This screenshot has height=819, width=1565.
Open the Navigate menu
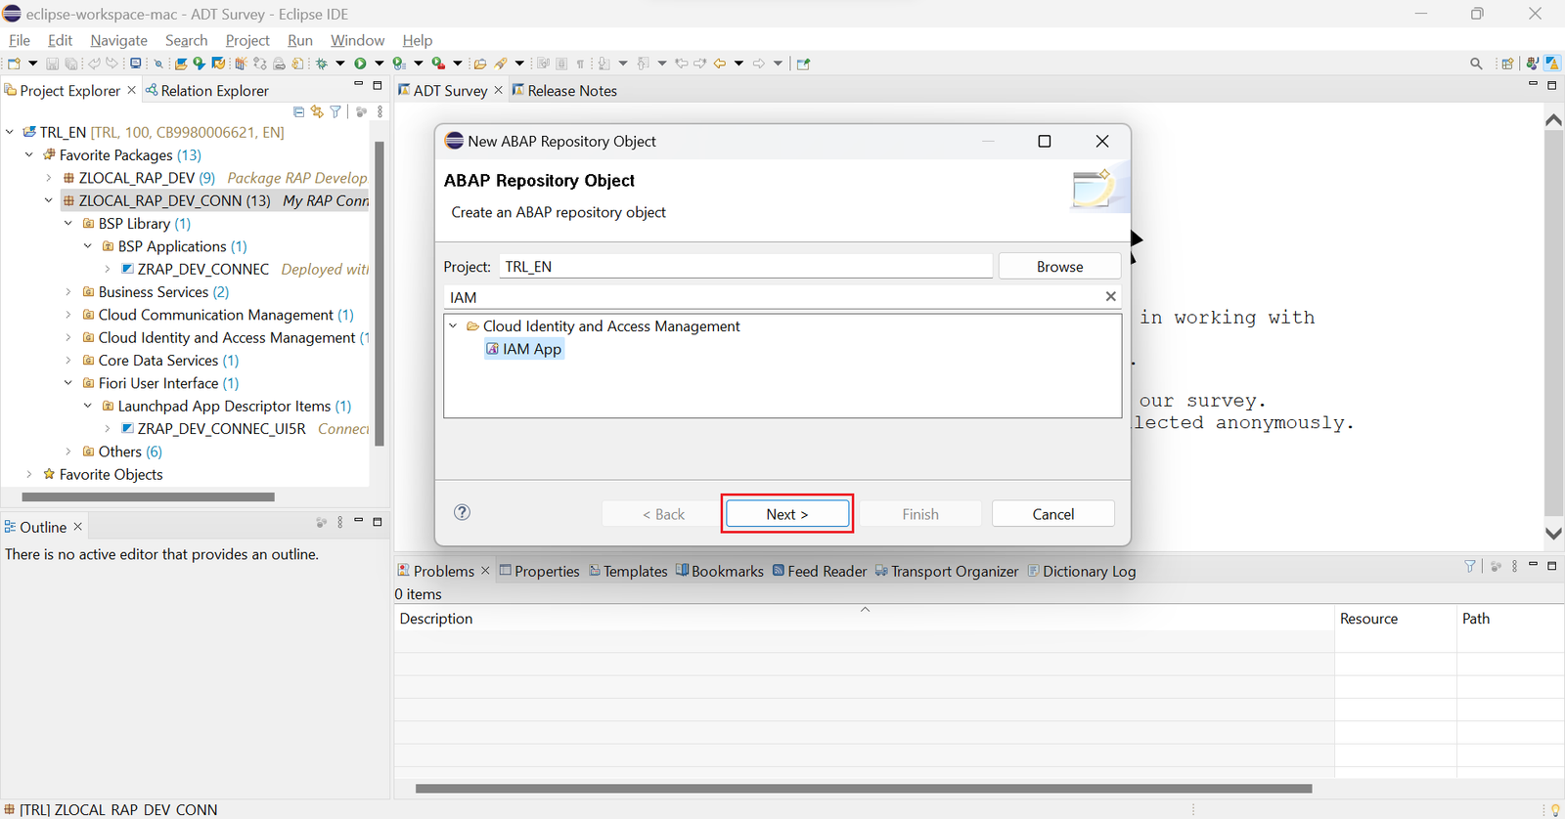point(118,40)
